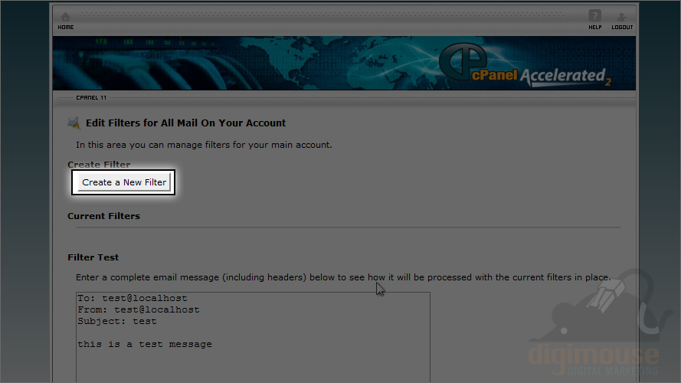The height and width of the screenshot is (383, 681).
Task: Click the 'From: test@localhost' line
Action: pos(139,309)
